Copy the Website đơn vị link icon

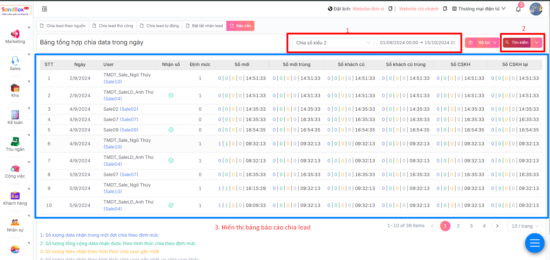click(390, 9)
